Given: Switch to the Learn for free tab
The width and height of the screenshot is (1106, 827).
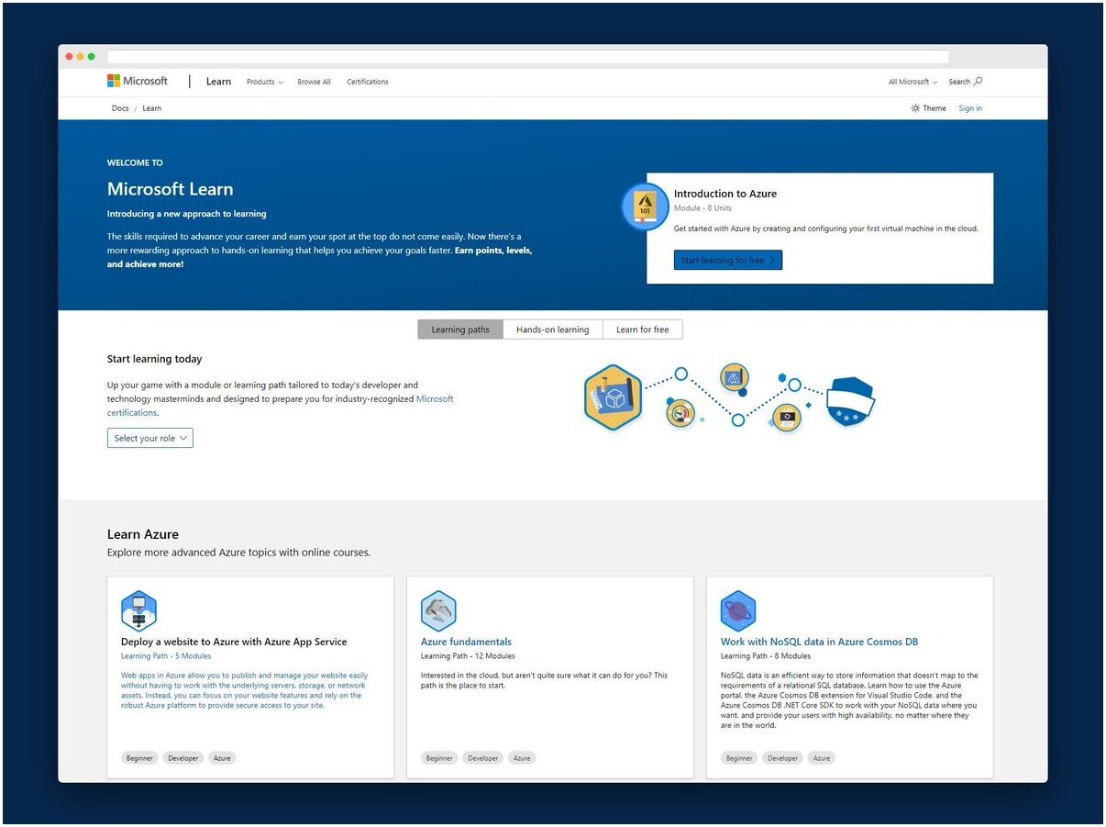Looking at the screenshot, I should coord(642,330).
